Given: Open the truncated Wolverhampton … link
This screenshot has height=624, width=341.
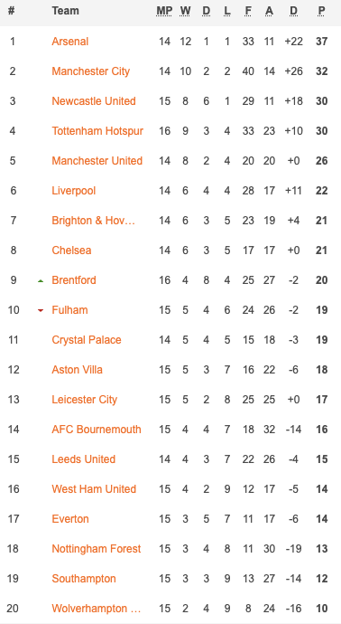Looking at the screenshot, I should (x=96, y=609).
